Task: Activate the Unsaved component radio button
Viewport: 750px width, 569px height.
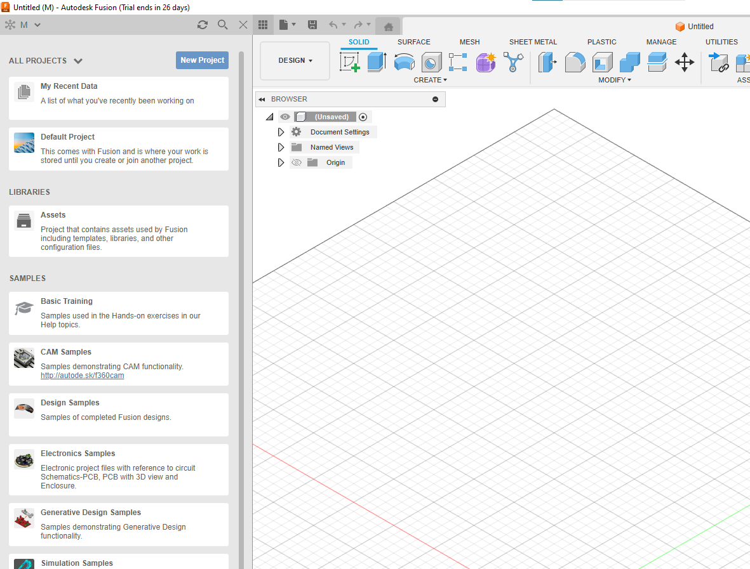Action: tap(363, 117)
